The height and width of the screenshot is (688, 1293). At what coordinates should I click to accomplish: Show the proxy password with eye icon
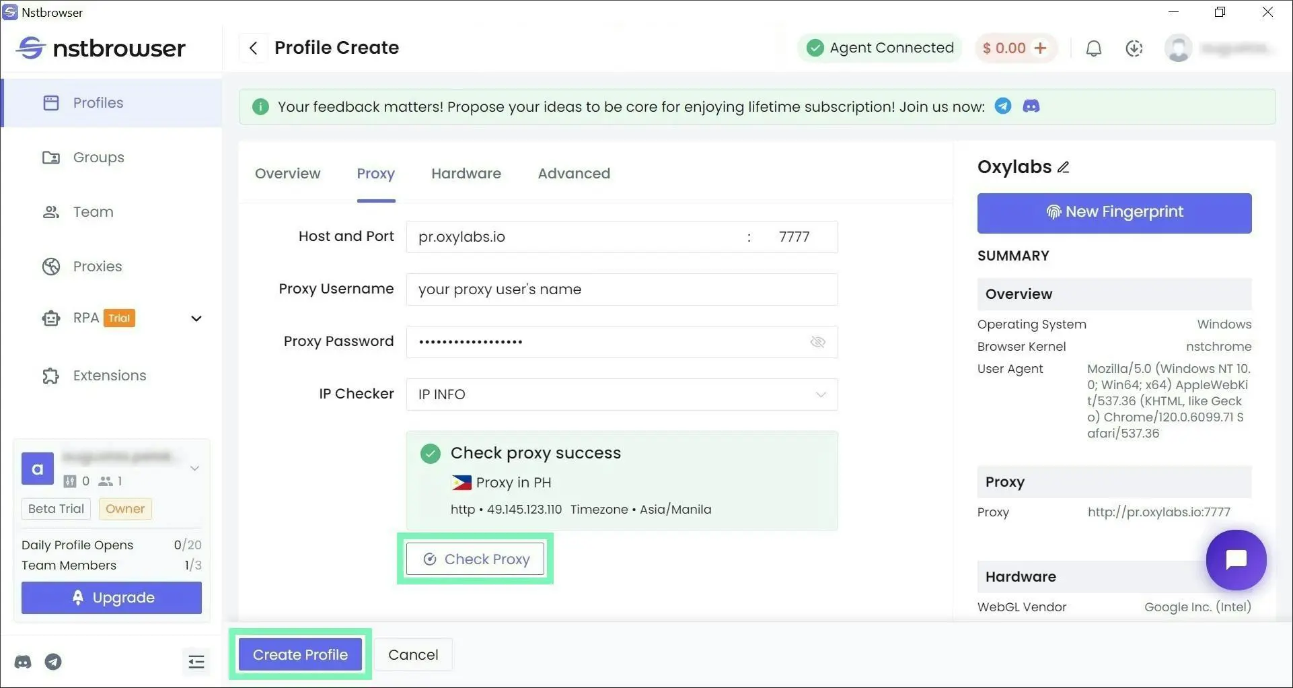point(817,342)
